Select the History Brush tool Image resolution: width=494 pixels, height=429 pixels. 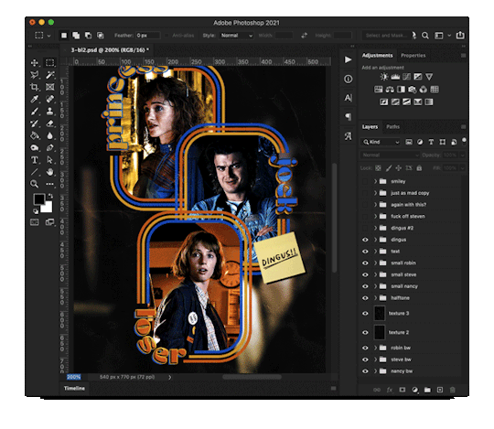[35, 123]
